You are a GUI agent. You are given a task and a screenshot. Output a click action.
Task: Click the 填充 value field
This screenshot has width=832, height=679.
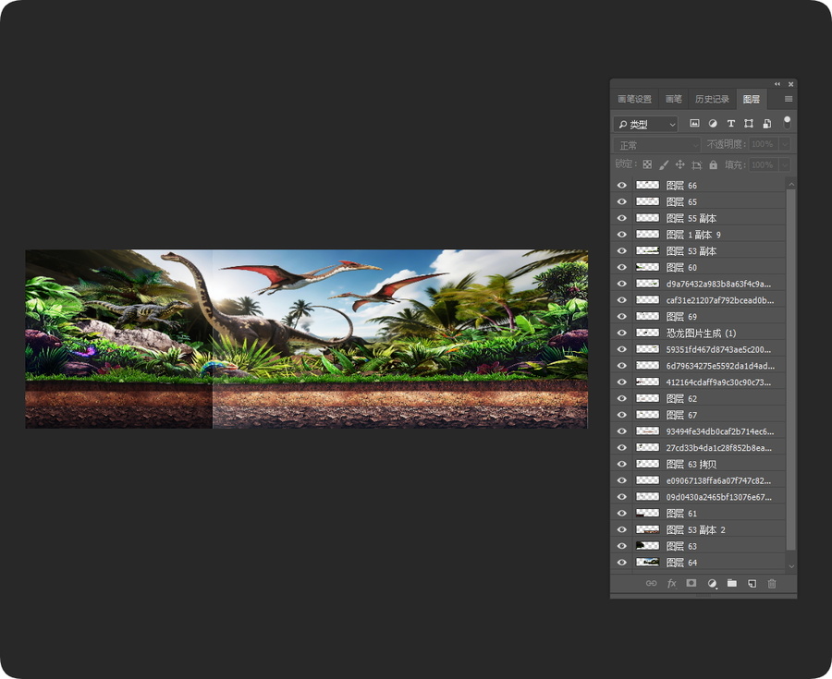pos(764,164)
